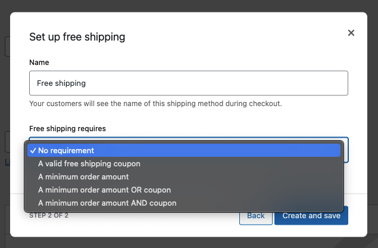Choose A minimum order amount AND coupon
The width and height of the screenshot is (378, 248).
107,203
